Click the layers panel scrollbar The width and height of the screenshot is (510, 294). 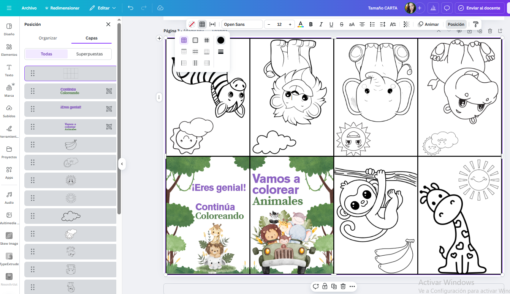pyautogui.click(x=119, y=118)
